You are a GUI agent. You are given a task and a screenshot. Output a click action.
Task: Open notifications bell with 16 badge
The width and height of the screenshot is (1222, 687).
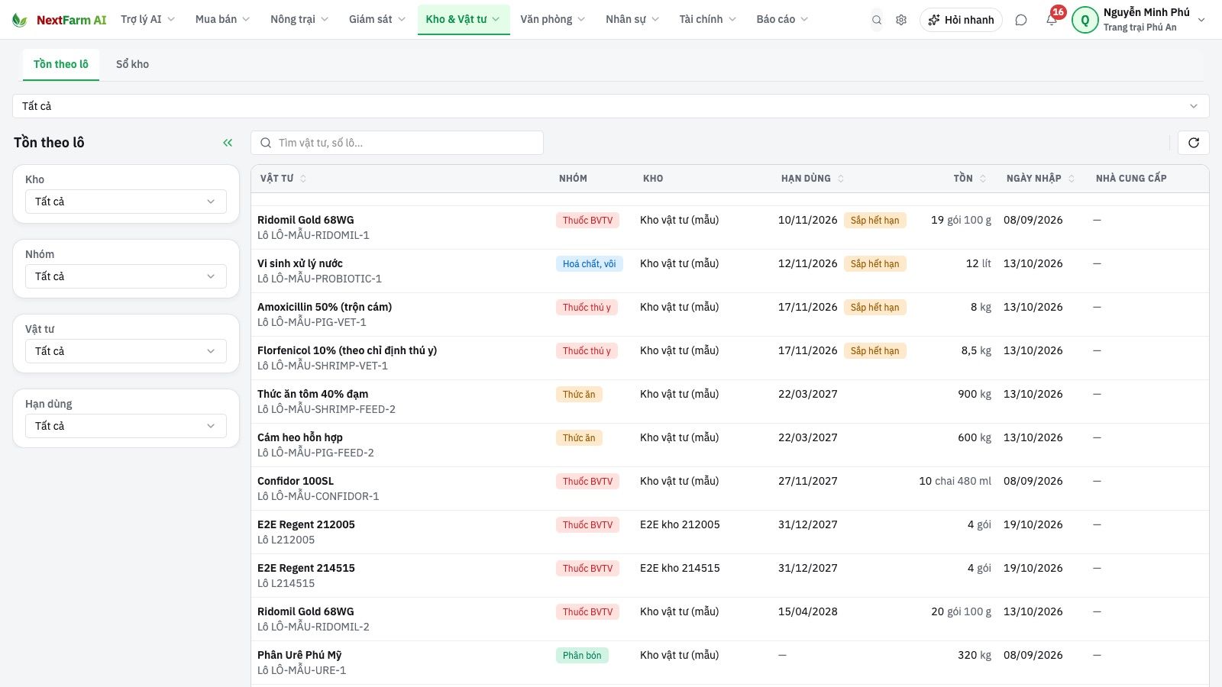tap(1052, 18)
